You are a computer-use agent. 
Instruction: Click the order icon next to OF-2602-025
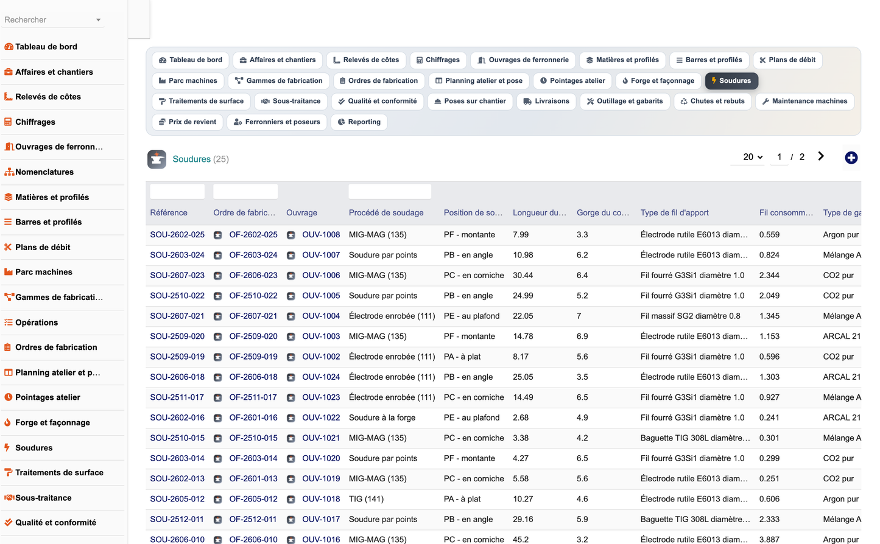218,235
